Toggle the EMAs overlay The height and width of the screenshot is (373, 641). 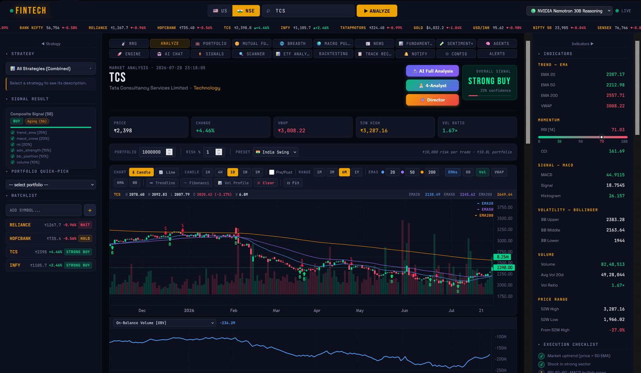[x=453, y=172]
